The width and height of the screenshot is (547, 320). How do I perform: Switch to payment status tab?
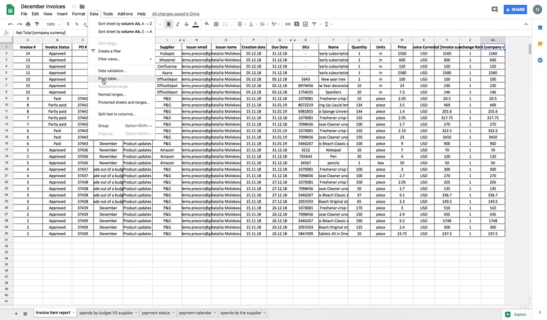[156, 313]
